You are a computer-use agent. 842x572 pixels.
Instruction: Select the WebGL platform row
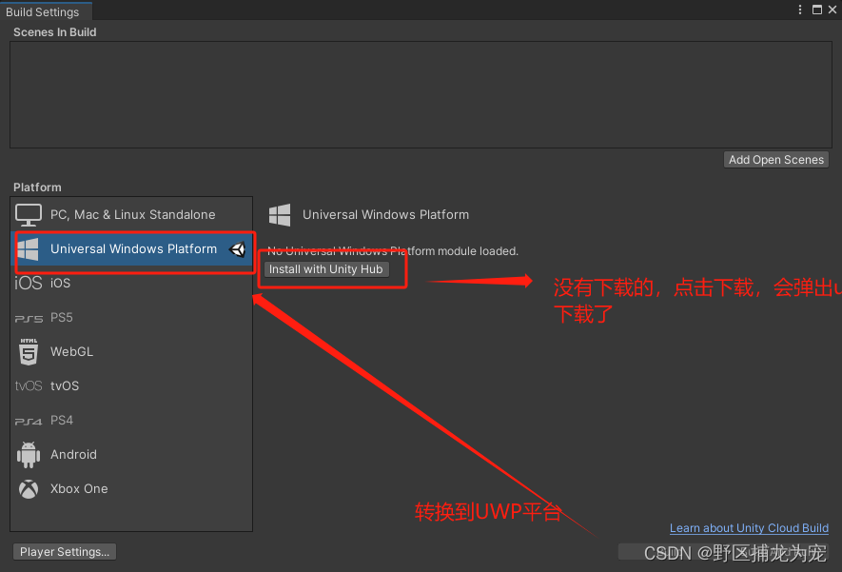[131, 352]
